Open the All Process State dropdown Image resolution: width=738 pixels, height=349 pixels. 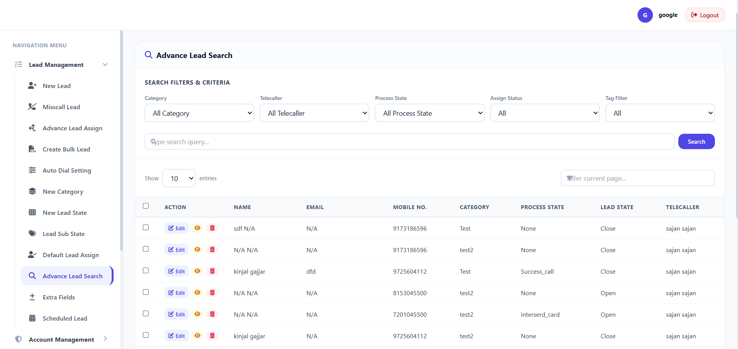pos(430,113)
